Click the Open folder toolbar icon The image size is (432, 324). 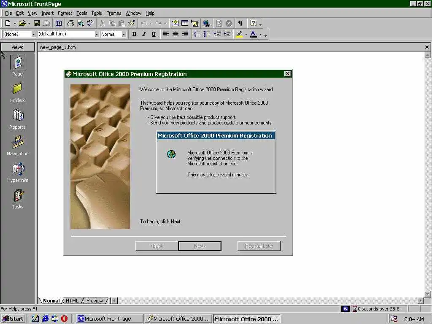(22, 24)
